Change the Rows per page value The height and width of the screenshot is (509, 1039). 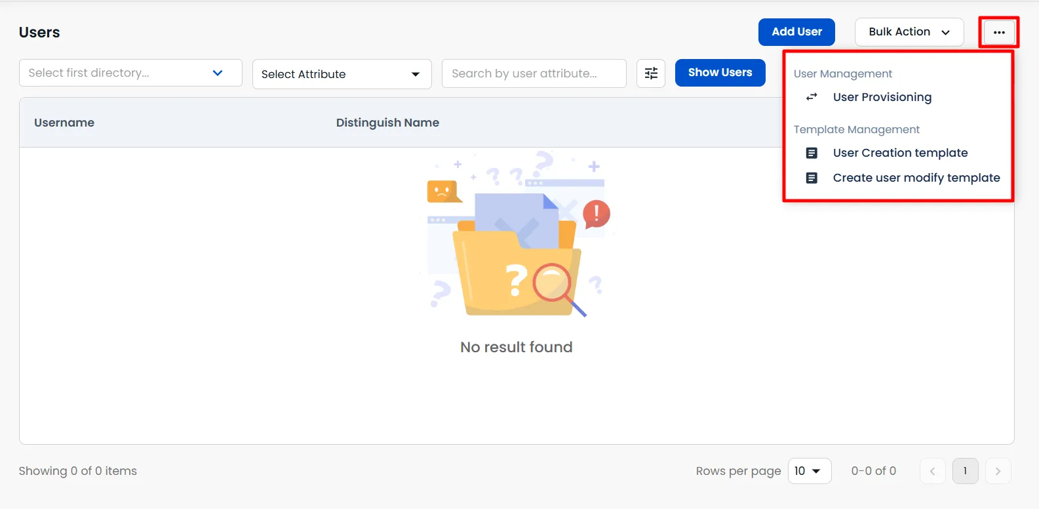pyautogui.click(x=810, y=471)
